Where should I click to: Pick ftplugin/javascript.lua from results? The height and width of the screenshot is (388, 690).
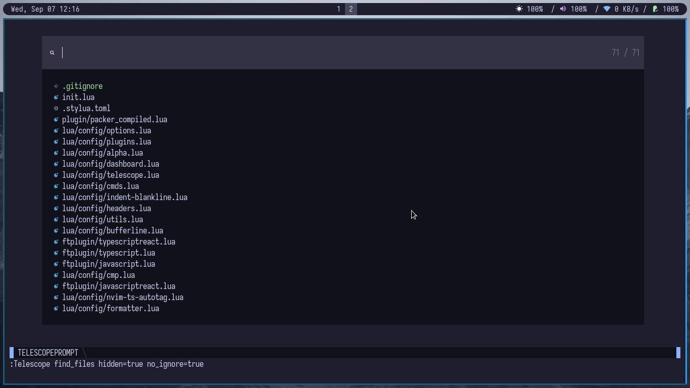[x=109, y=264]
